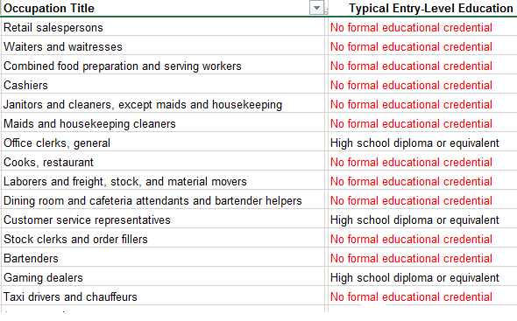This screenshot has height=321, width=517.
Task: Select the Office clerks, general cell
Action: click(x=163, y=143)
